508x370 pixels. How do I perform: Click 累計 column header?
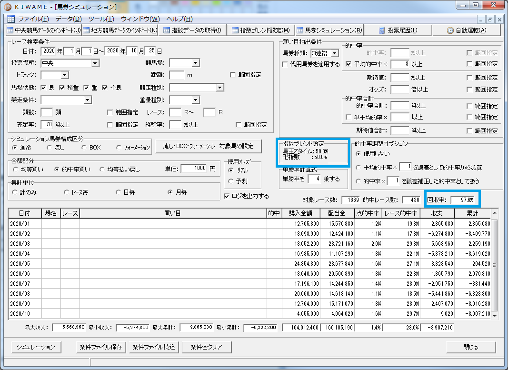472,213
